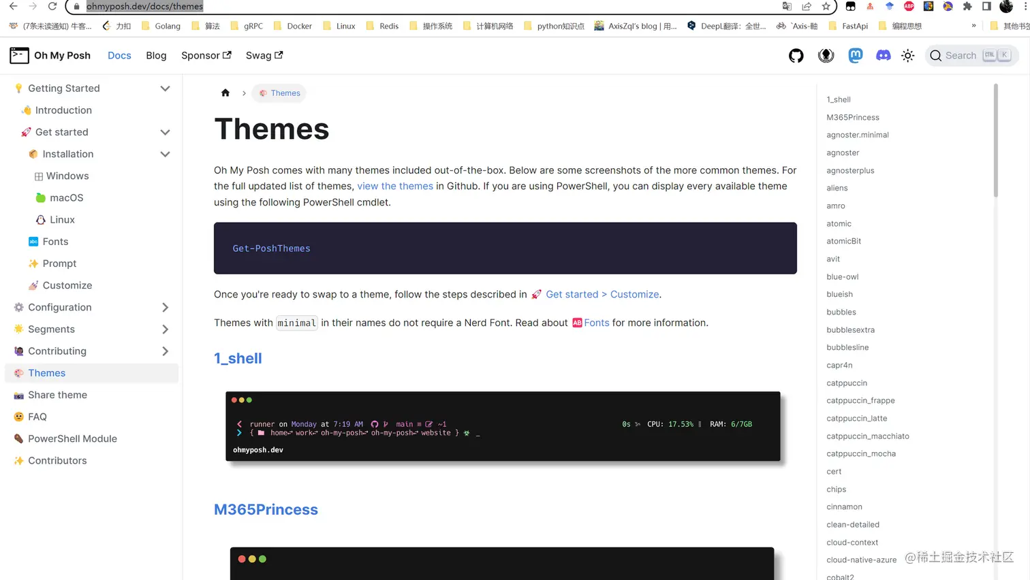Click the browser profile avatar
The height and width of the screenshot is (580, 1030).
point(1006,6)
